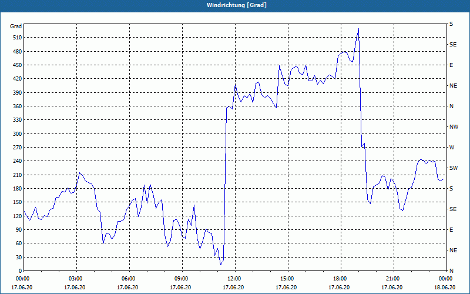Image resolution: width=470 pixels, height=294 pixels.
Task: Select the 0 y-axis value
Action: tap(20, 271)
